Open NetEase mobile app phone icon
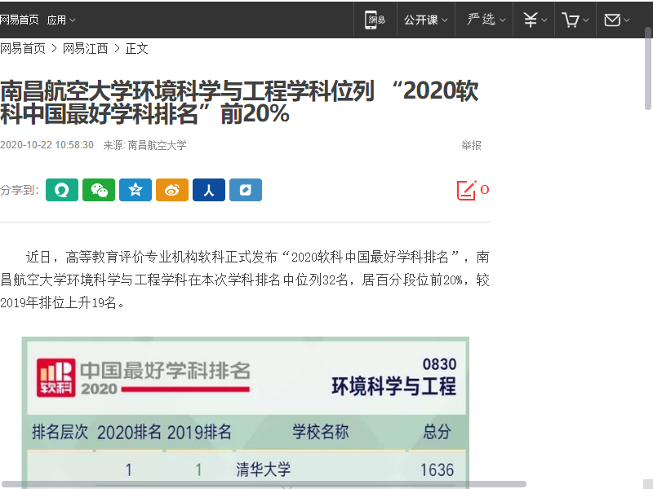The width and height of the screenshot is (653, 489). 375,20
